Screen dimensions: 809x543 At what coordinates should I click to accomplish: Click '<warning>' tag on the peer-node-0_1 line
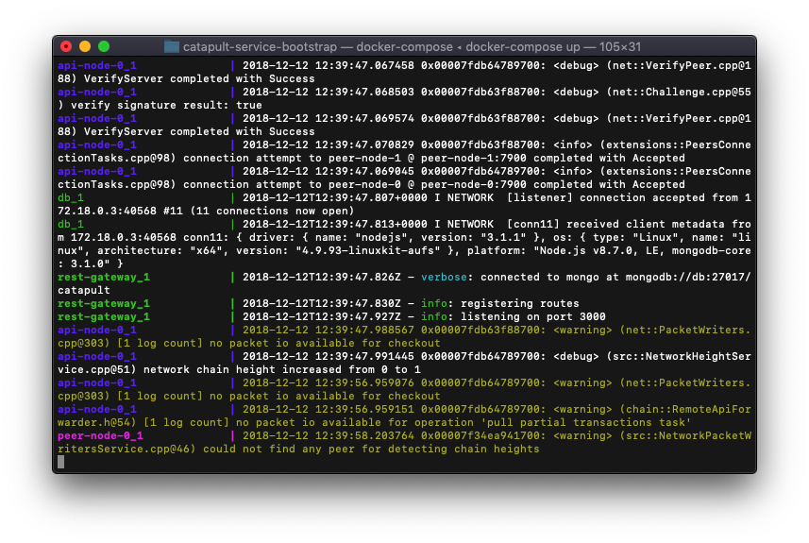tap(582, 435)
